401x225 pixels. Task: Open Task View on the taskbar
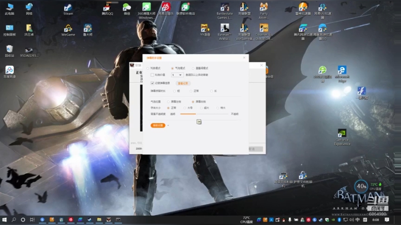click(x=32, y=219)
